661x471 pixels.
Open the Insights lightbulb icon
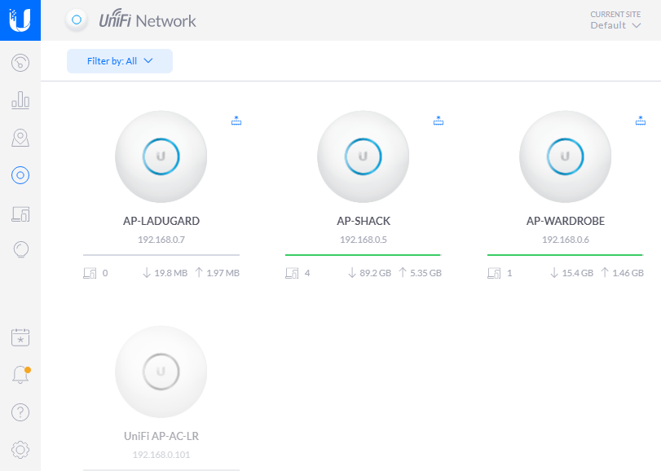coord(20,250)
